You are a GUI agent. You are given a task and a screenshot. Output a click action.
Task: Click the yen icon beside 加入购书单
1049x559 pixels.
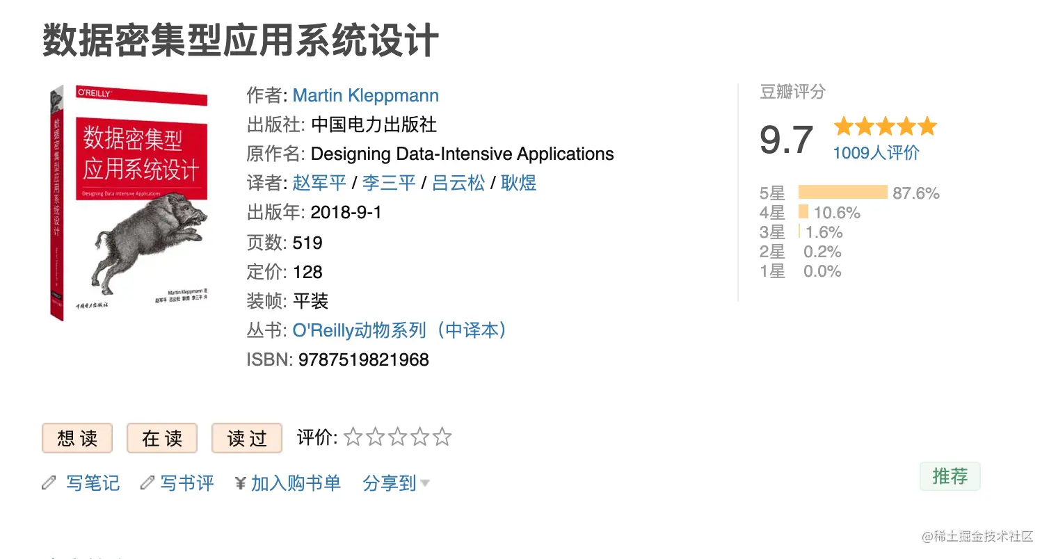241,483
